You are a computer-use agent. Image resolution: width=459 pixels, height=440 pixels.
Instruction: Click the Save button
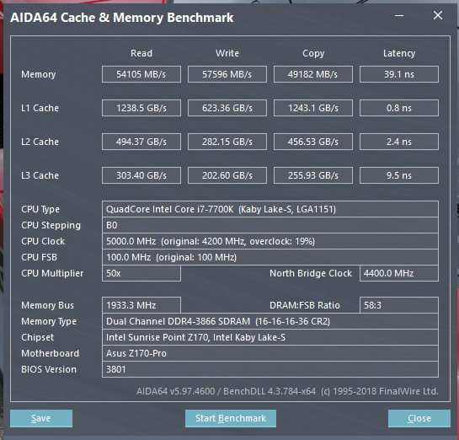pos(41,418)
